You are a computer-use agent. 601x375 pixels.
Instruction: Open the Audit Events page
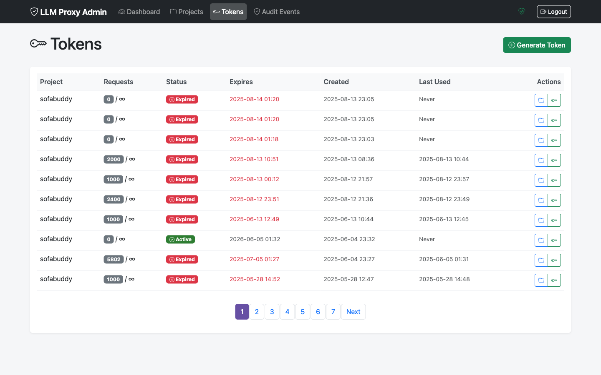click(x=277, y=12)
